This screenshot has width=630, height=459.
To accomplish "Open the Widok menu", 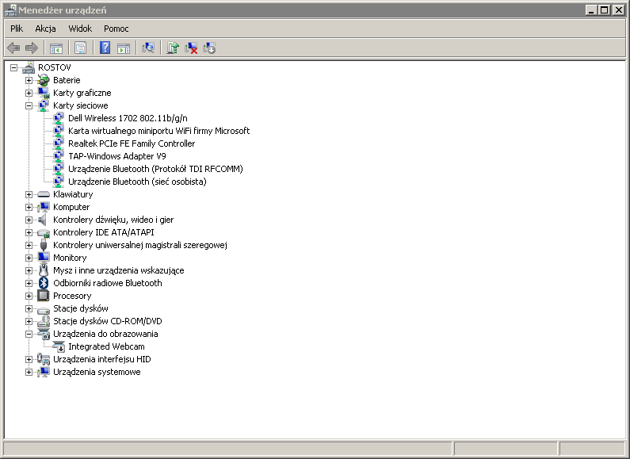I will pyautogui.click(x=80, y=29).
